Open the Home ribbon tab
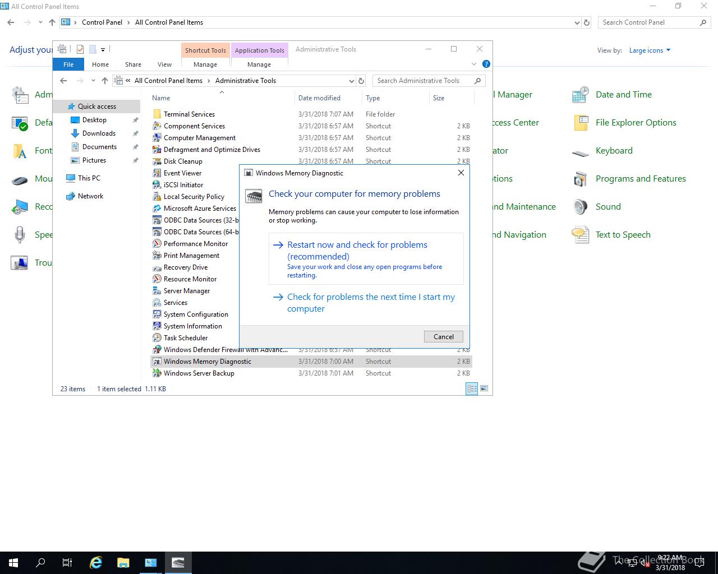The width and height of the screenshot is (718, 574). pos(100,64)
